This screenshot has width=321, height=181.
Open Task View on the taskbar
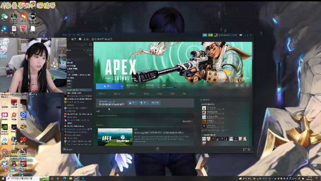point(58,179)
